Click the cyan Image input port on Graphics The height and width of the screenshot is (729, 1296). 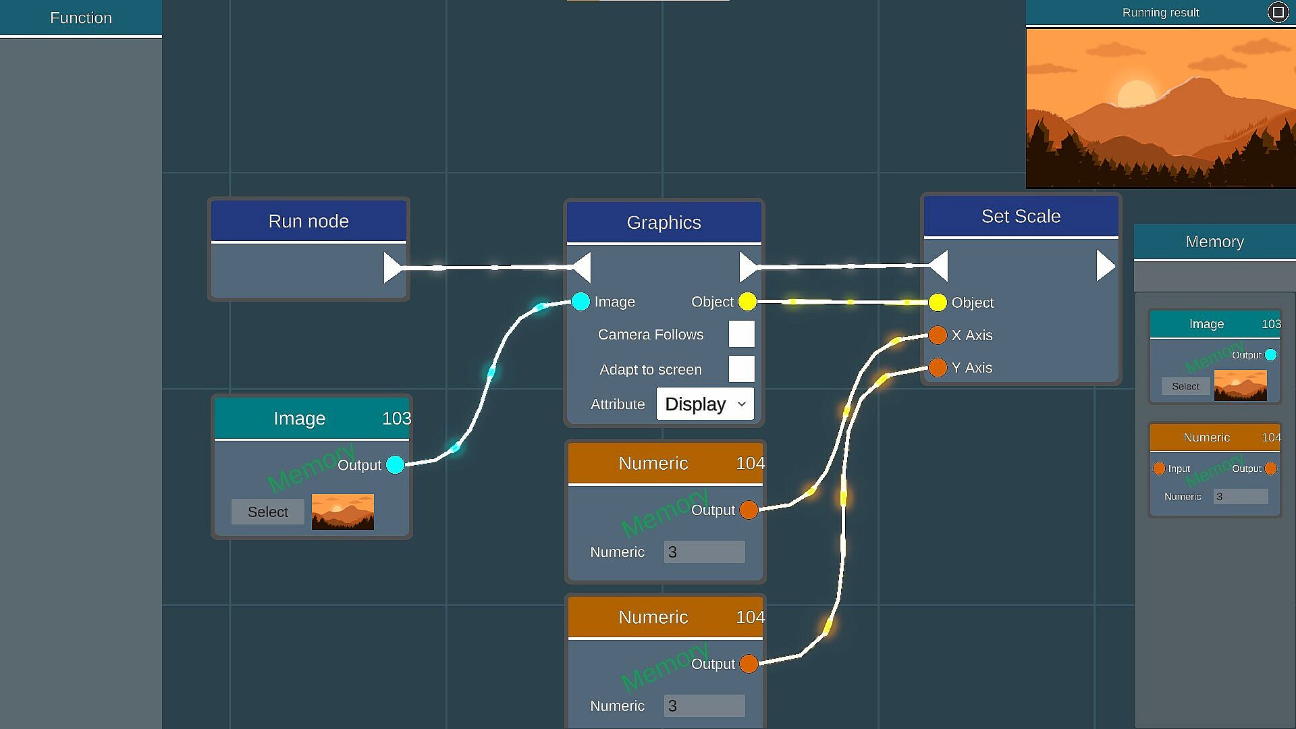pyautogui.click(x=580, y=302)
